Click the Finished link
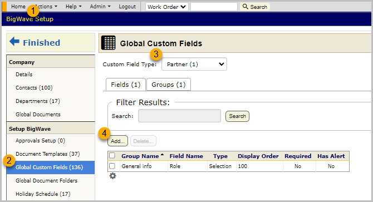The height and width of the screenshot is (202, 373). point(41,43)
